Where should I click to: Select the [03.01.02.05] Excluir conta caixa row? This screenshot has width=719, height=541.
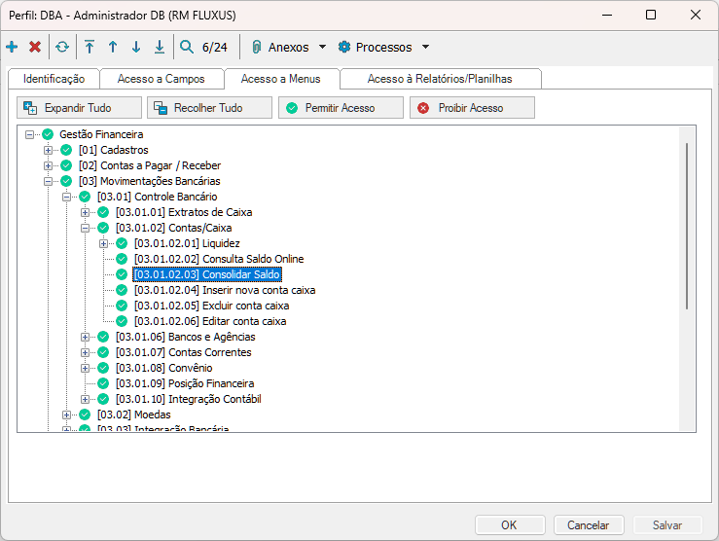211,306
